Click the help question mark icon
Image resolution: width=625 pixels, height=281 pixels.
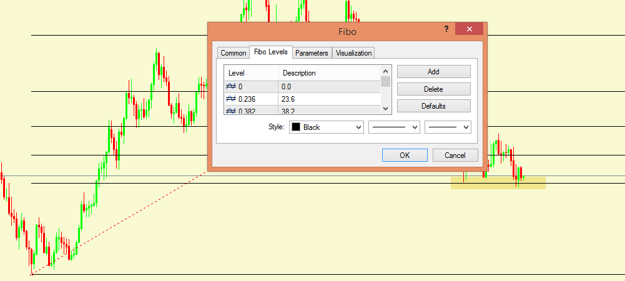(x=446, y=29)
